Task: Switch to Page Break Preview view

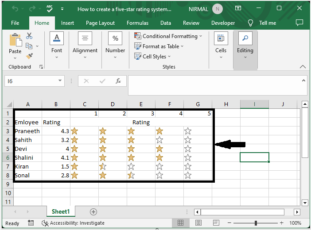Action: [x=215, y=223]
